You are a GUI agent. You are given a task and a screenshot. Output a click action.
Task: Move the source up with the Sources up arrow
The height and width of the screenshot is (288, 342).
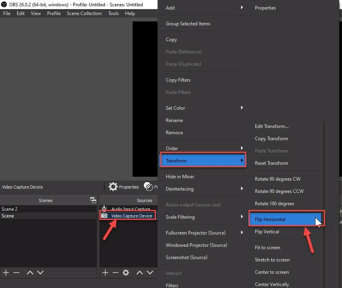(140, 273)
